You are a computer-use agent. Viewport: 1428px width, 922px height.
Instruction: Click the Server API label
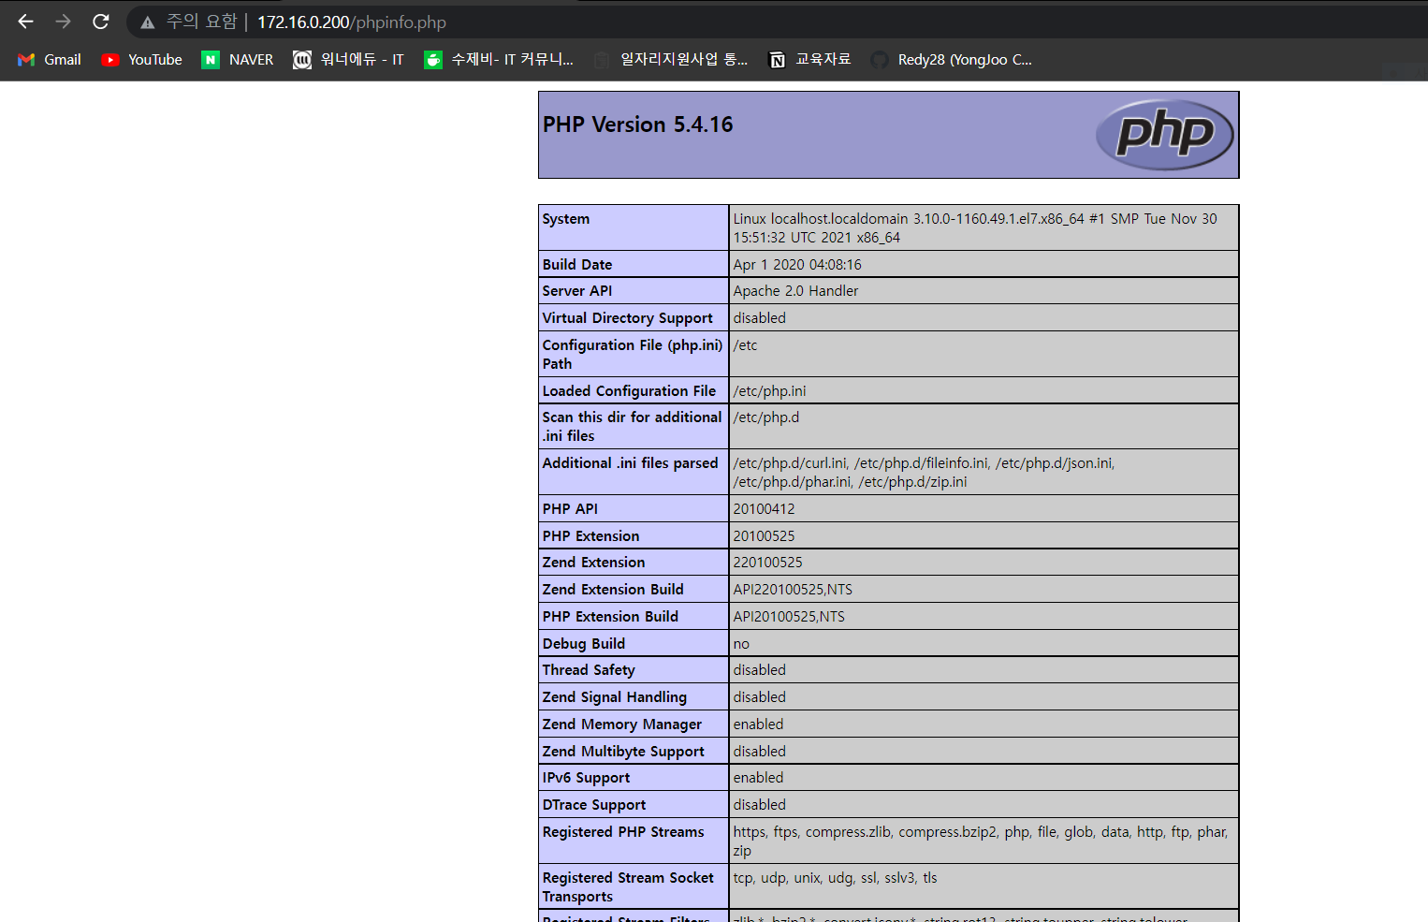click(577, 291)
